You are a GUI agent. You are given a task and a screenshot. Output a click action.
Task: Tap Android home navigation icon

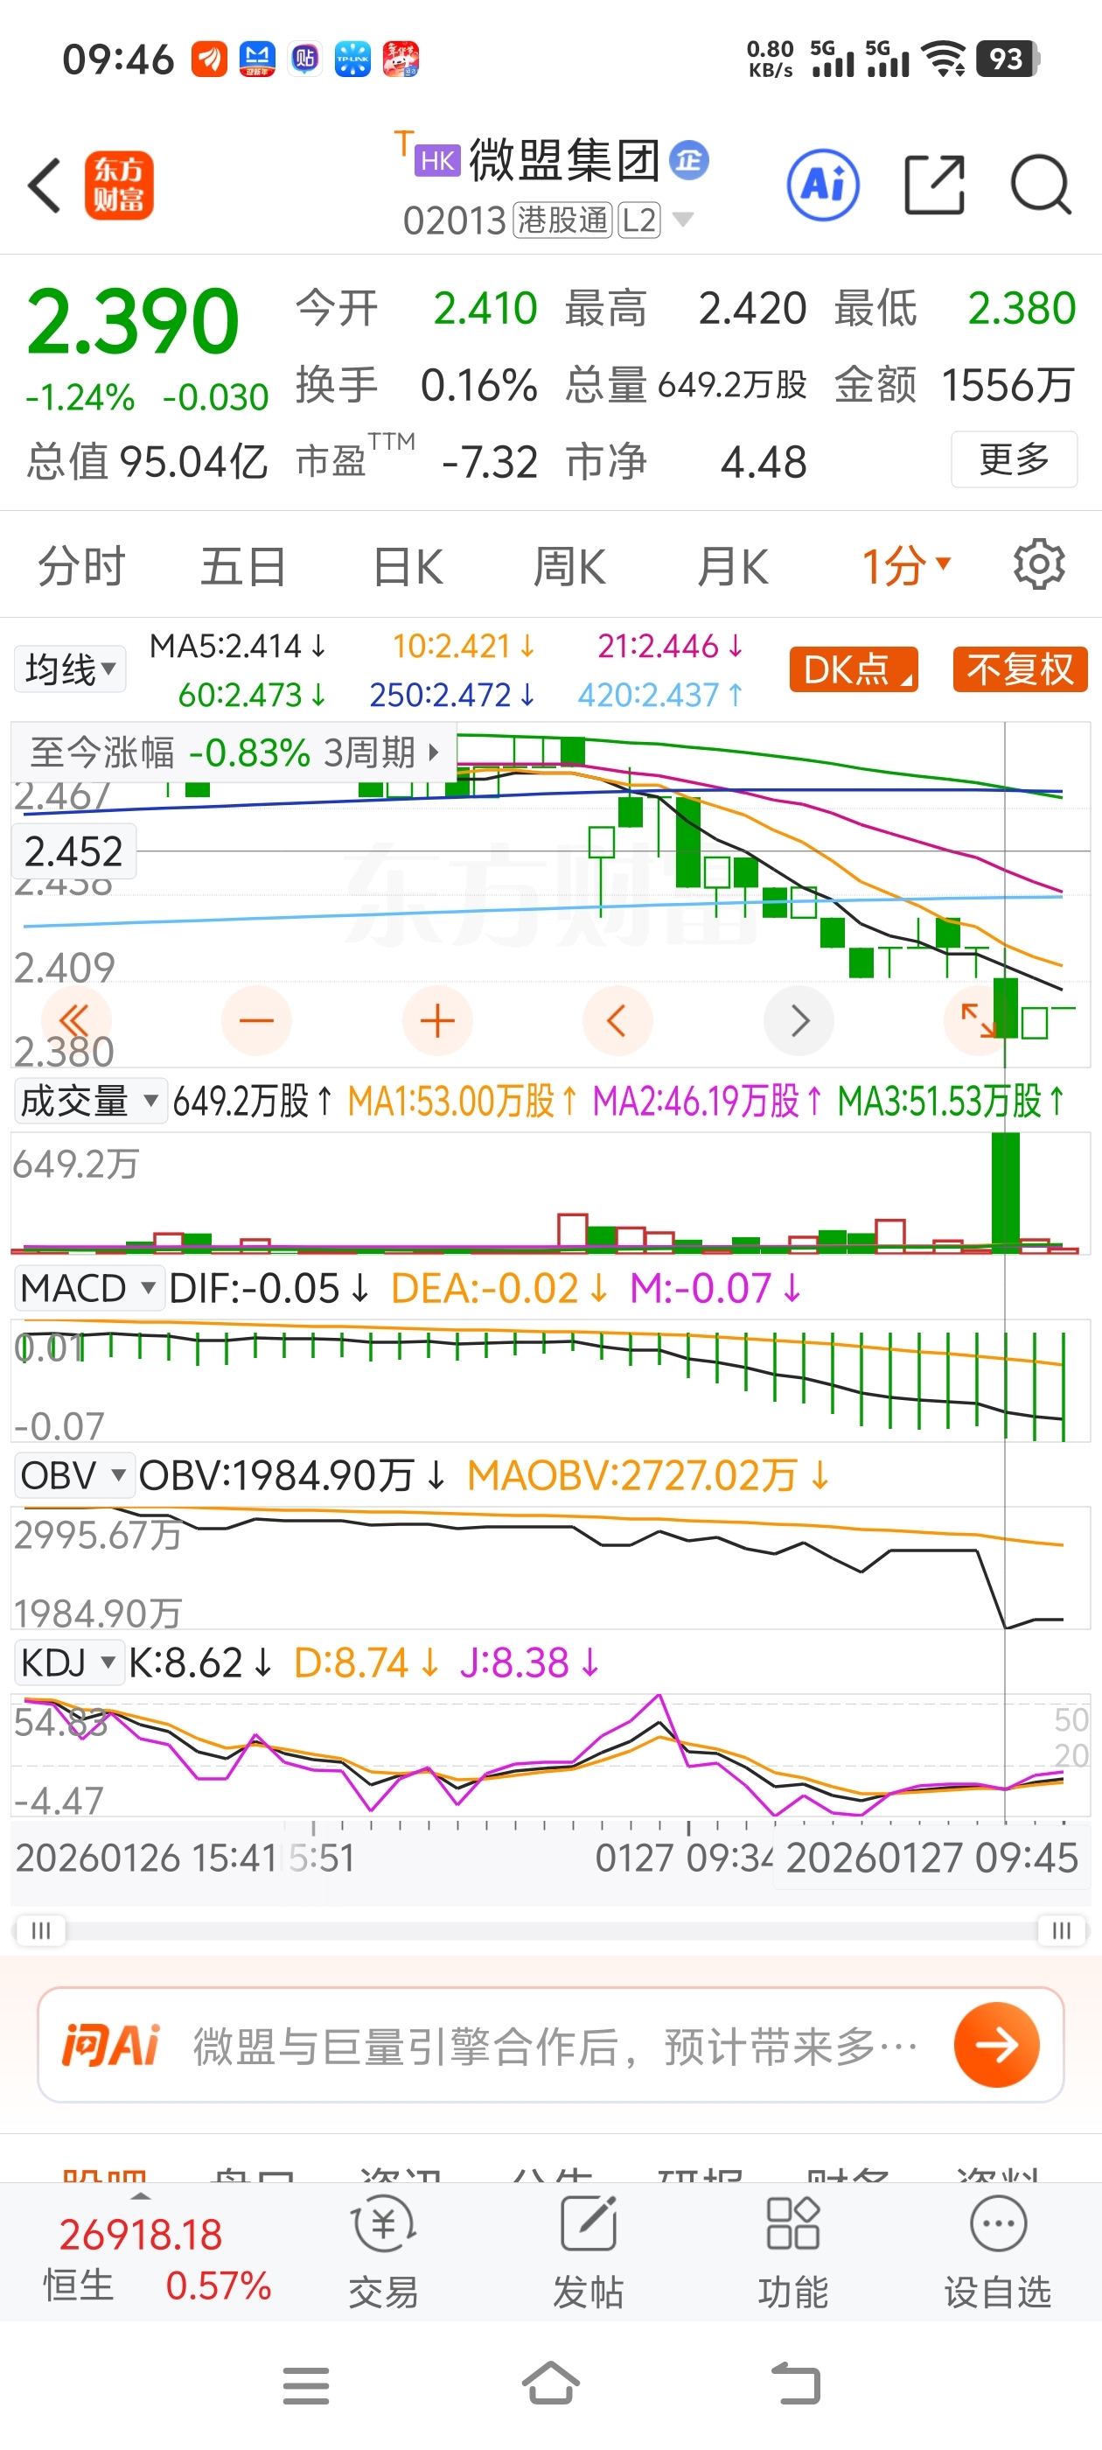[552, 2383]
